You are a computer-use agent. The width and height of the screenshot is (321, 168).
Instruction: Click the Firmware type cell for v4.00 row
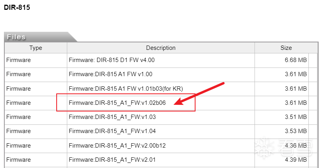point(18,60)
